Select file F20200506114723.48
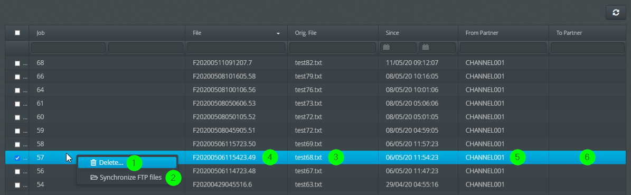The image size is (631, 195). (224, 171)
